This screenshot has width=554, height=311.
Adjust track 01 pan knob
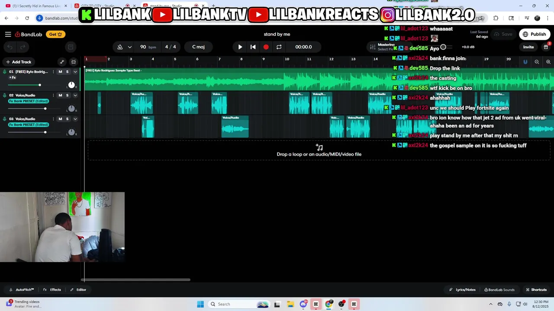[71, 85]
